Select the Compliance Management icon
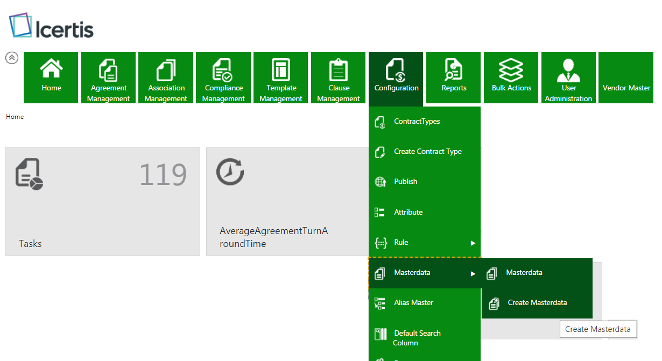Screen dimensions: 662x361 click(x=223, y=70)
